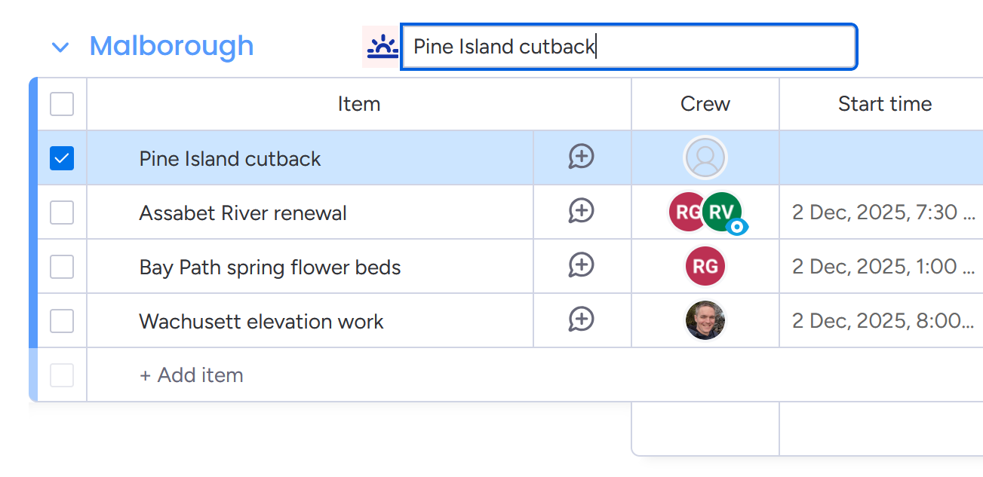Image resolution: width=983 pixels, height=477 pixels.
Task: Click the crew photo avatar on Wachusett elevation work
Action: (x=705, y=320)
